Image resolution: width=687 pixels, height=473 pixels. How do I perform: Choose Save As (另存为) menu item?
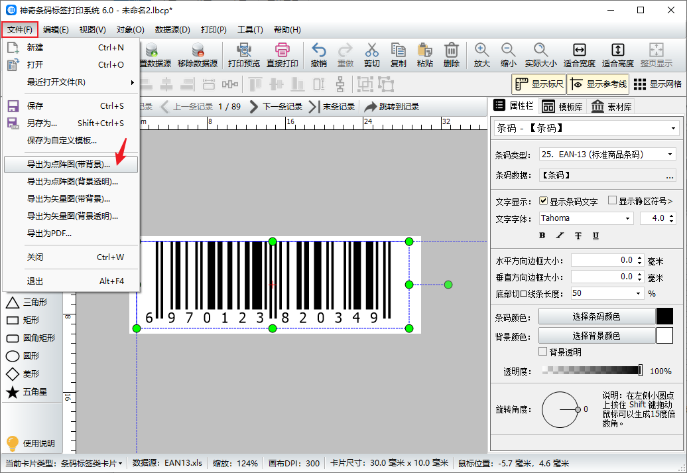(x=71, y=123)
